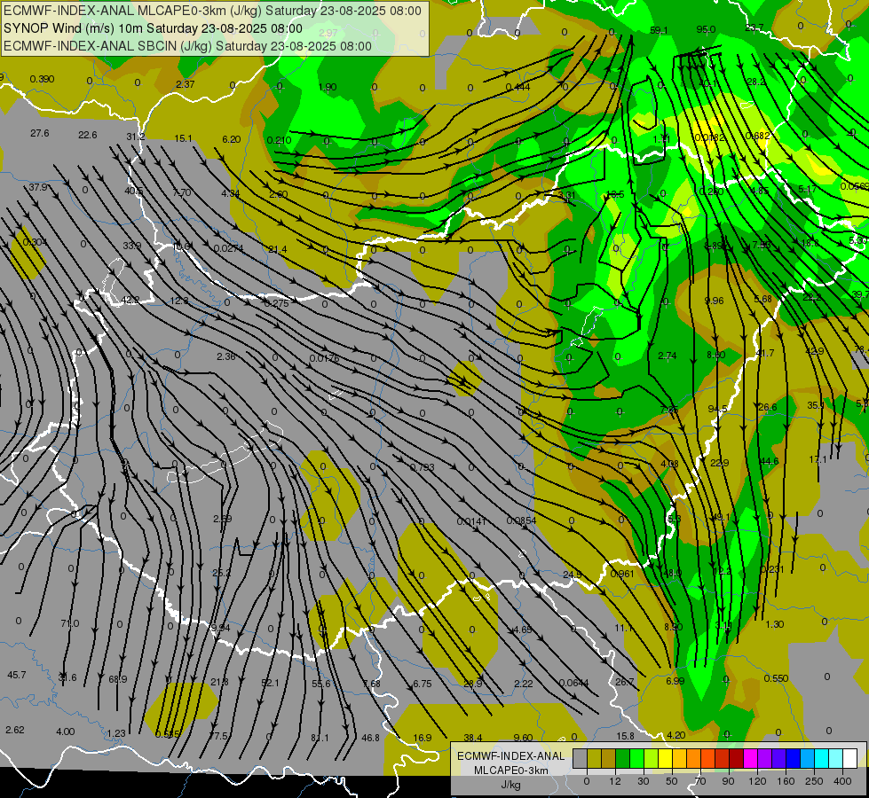Click the legend tick label 90

click(x=728, y=781)
